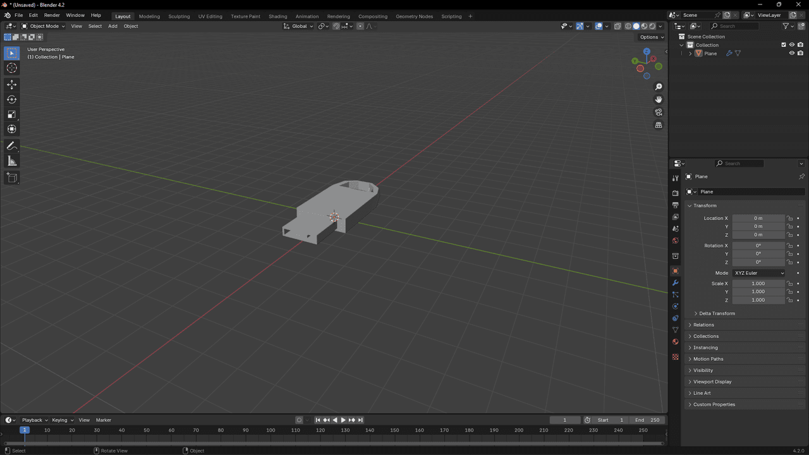This screenshot has width=809, height=455.
Task: Toggle lock on Location X
Action: 789,218
